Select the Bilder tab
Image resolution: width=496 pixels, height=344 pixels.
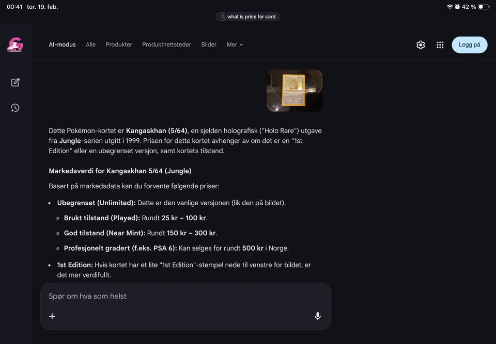pos(209,45)
